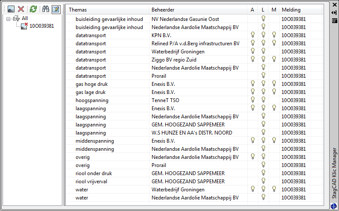
Task: Collapse the All tree node
Action: 9,19
